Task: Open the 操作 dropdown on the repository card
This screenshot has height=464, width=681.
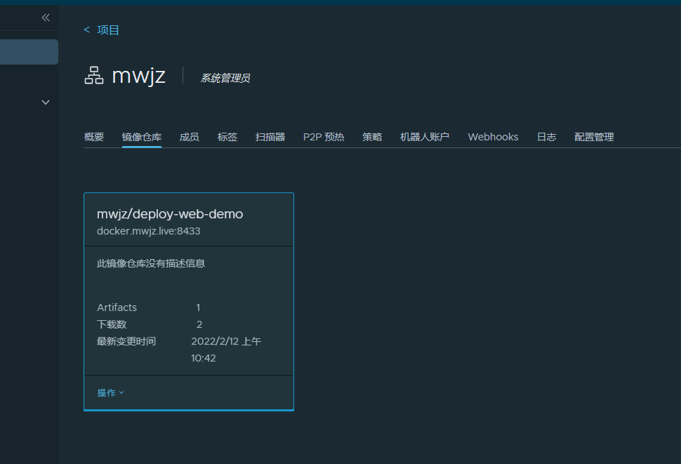Action: (x=110, y=393)
